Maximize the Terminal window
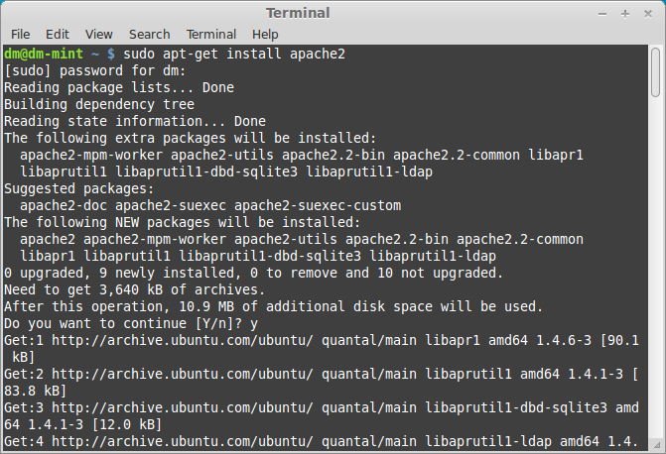This screenshot has height=454, width=666. pos(625,13)
